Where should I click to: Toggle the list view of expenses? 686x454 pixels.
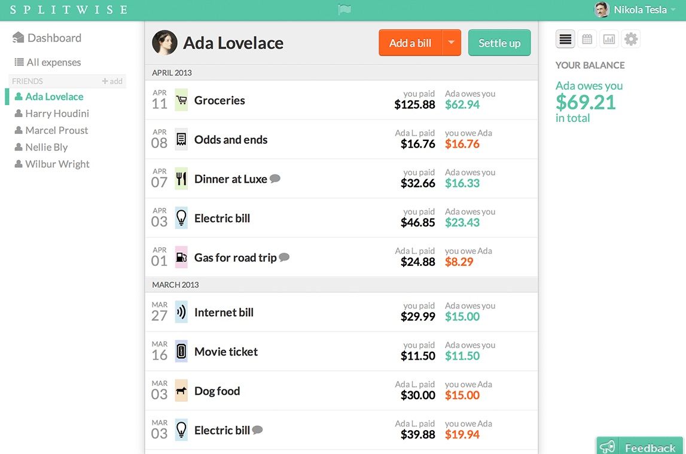tap(565, 38)
